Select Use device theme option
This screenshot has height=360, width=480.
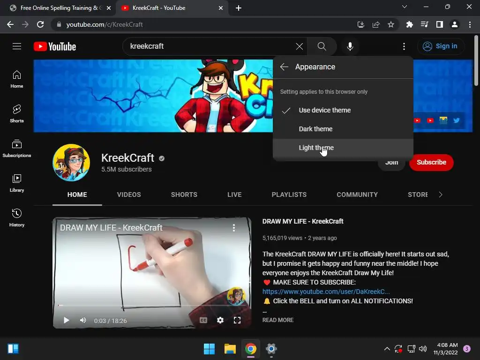343,110
